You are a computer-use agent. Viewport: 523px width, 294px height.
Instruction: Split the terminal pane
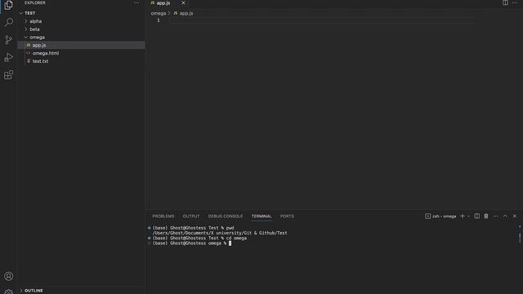coord(477,216)
